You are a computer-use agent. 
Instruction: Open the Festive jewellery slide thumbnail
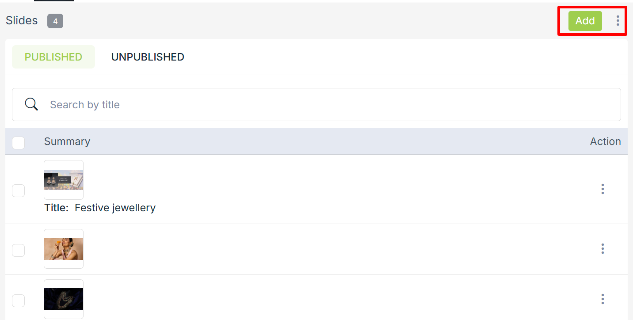[64, 180]
